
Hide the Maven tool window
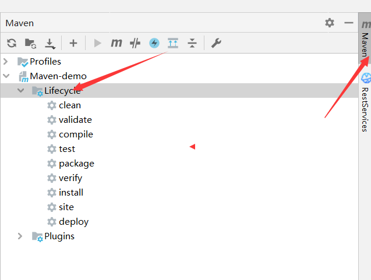pos(349,23)
